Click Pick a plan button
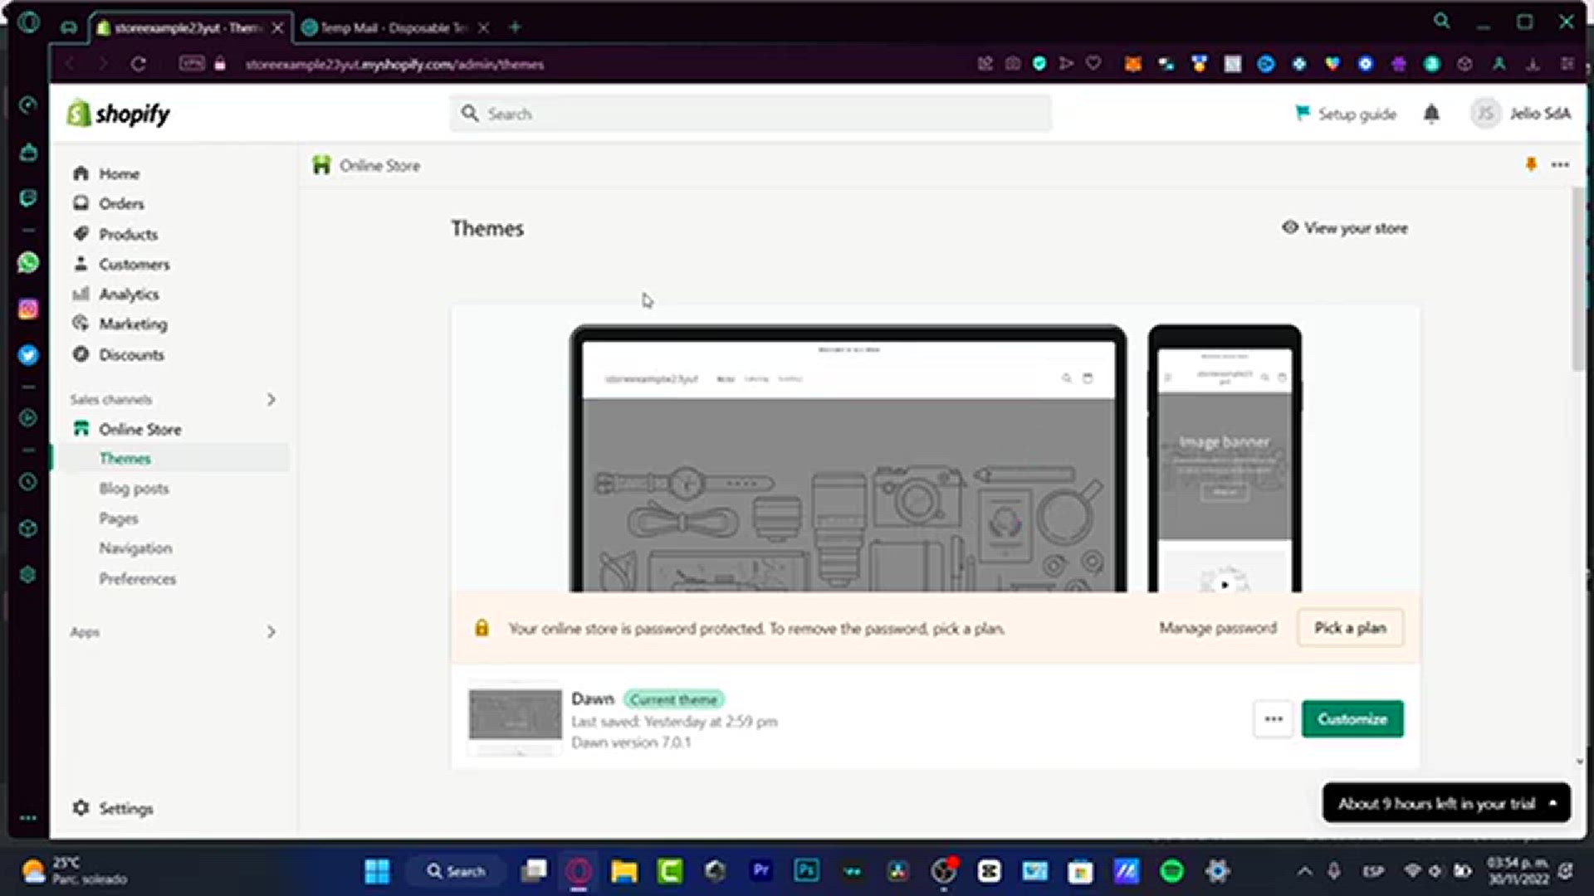This screenshot has height=896, width=1594. pyautogui.click(x=1350, y=628)
